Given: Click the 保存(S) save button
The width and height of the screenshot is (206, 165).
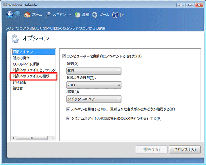Looking at the screenshot, I should click(x=151, y=150).
